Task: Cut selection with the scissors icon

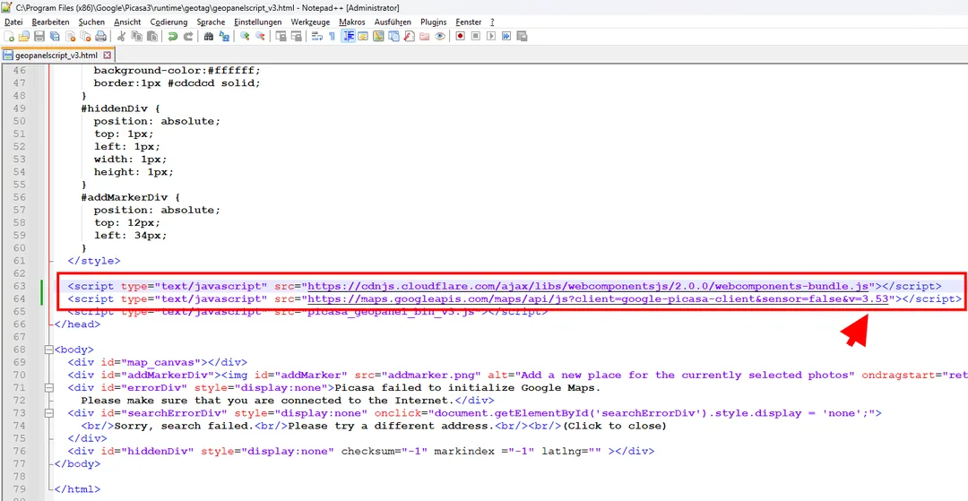Action: click(121, 37)
